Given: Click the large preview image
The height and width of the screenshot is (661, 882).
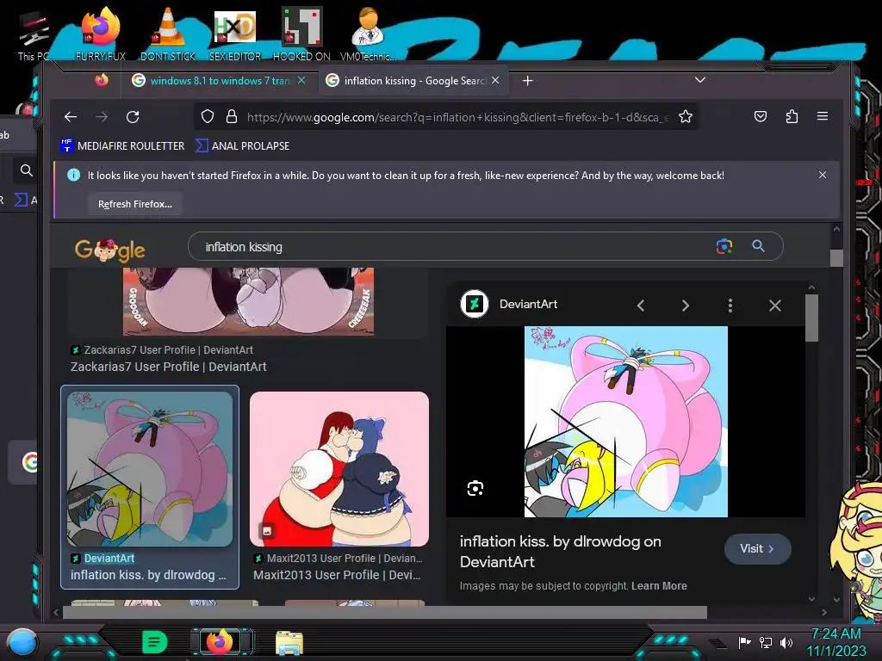Looking at the screenshot, I should (x=625, y=422).
